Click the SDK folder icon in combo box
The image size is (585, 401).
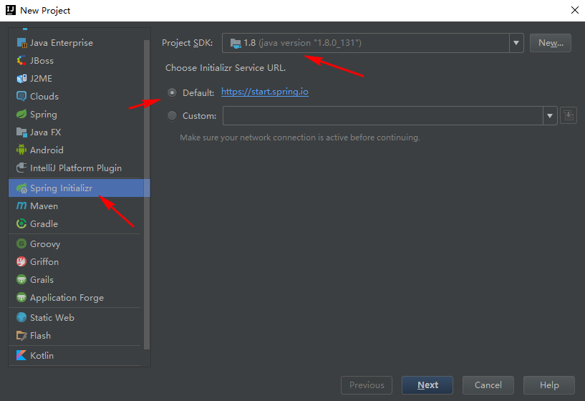click(x=236, y=43)
